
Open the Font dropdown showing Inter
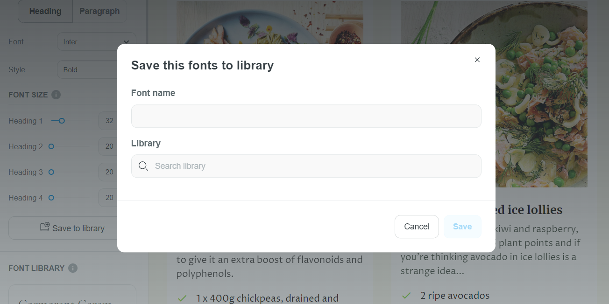point(96,41)
